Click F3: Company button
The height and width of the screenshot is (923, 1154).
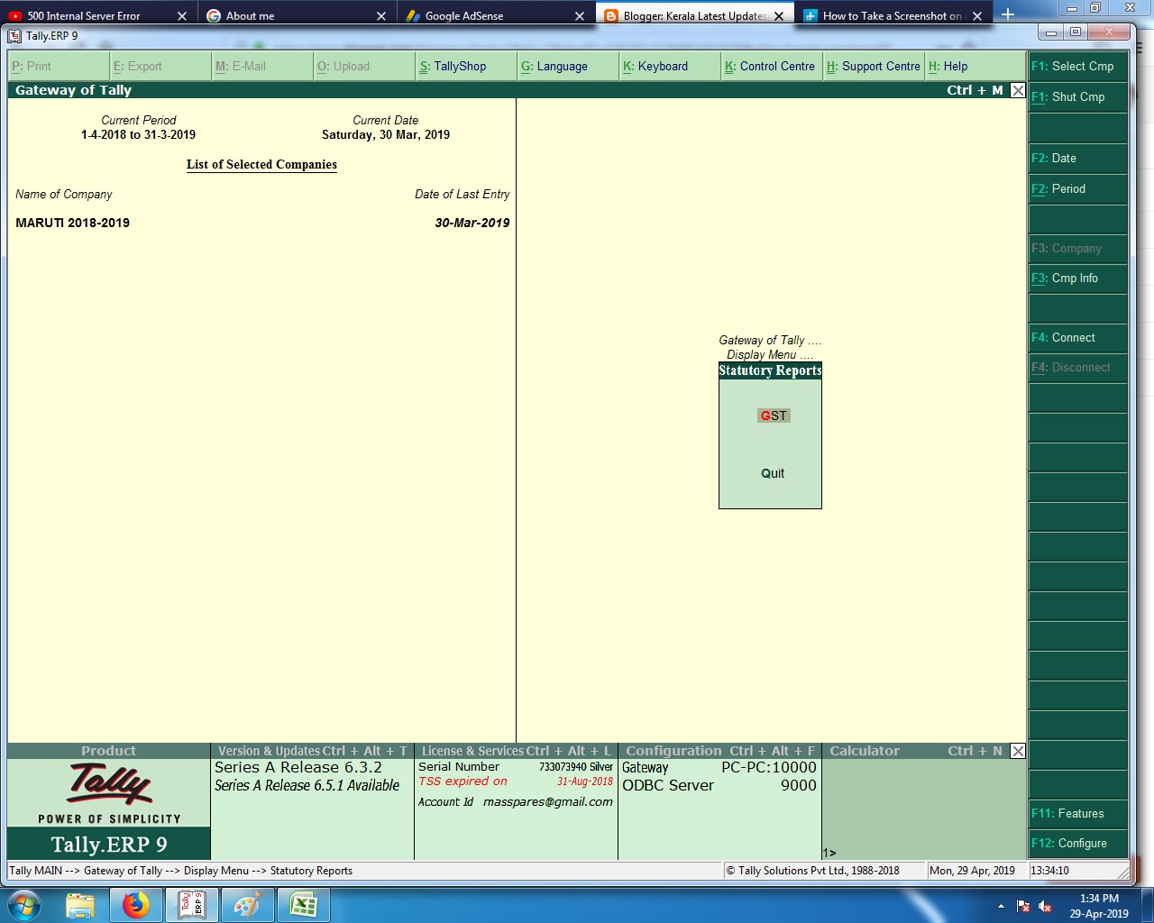point(1078,249)
